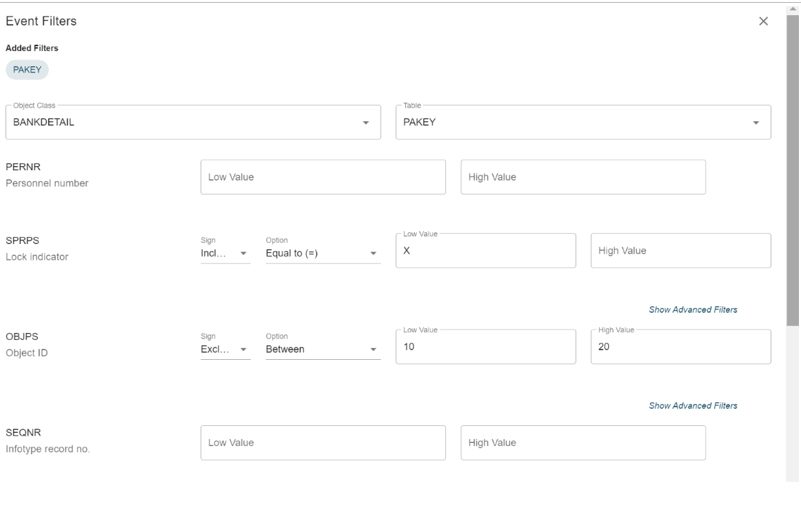Click SPRPS High Value input field
Screen dimensions: 801x517
click(680, 251)
